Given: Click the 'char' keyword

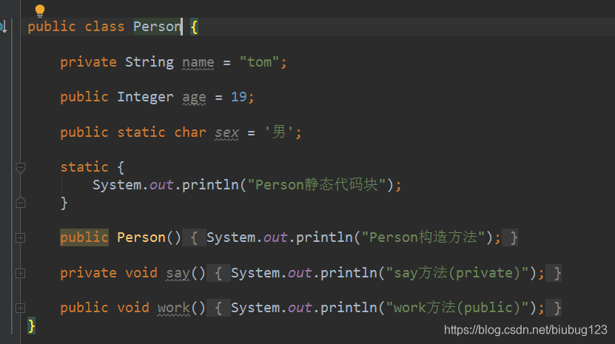Looking at the screenshot, I should click(x=190, y=132).
